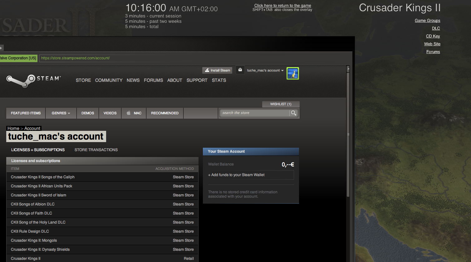471x262 pixels.
Task: Open the CD Key overlay link
Action: click(433, 36)
